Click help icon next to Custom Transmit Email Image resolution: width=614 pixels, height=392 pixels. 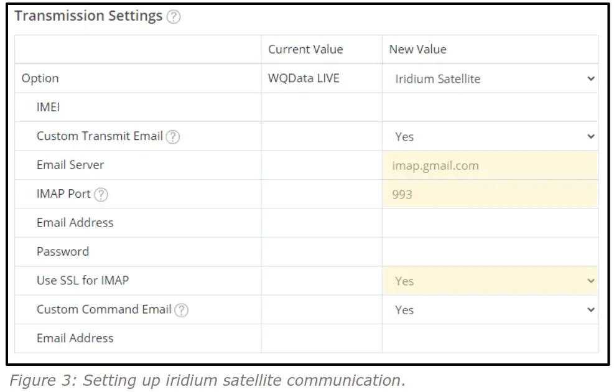[x=173, y=137]
